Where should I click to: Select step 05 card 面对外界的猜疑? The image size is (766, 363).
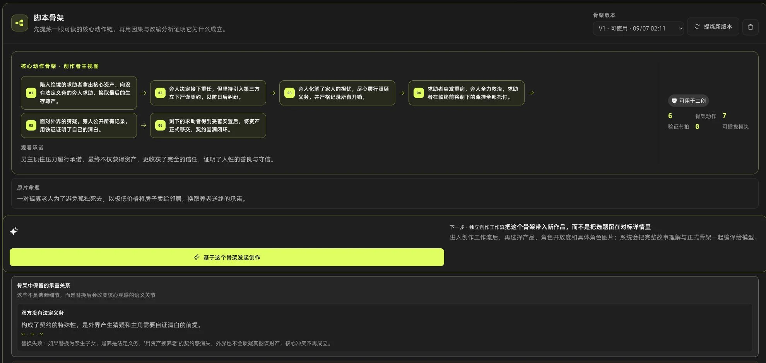tap(79, 125)
